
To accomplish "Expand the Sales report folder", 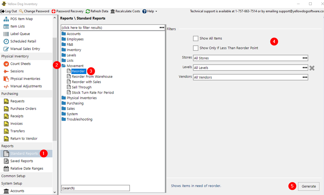I will tap(64, 108).
